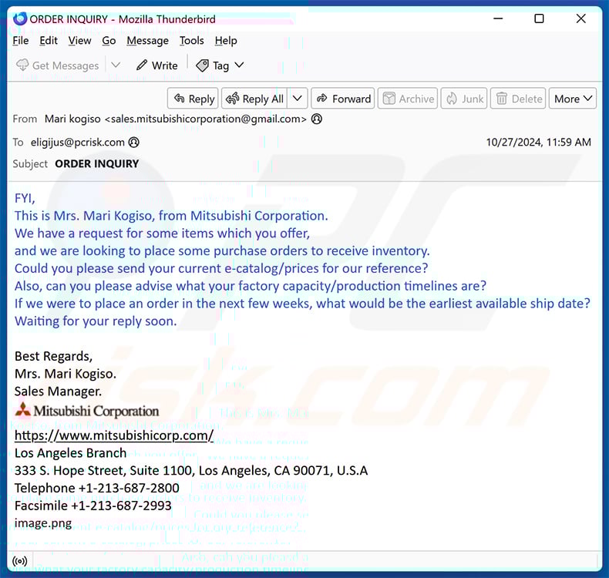Maximize the Thunderbird window
The image size is (609, 578).
coord(539,18)
